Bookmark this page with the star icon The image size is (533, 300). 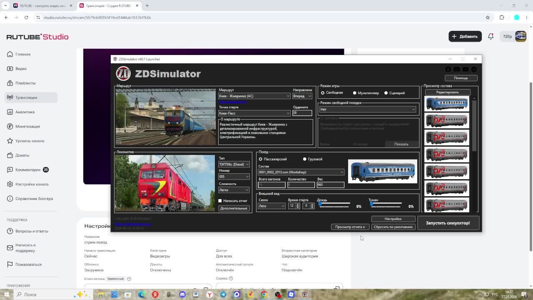click(x=488, y=17)
